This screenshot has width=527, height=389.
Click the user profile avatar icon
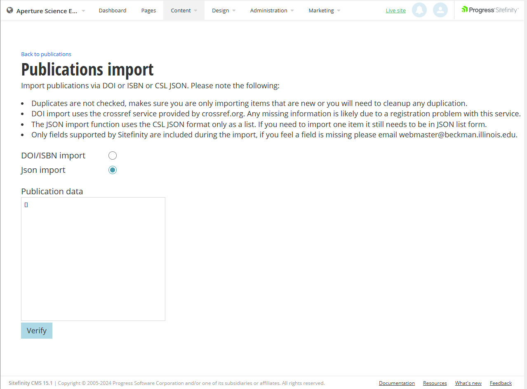(x=440, y=10)
